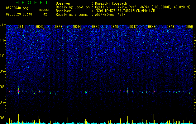Click the 0.8 frequency axis label

3,87
